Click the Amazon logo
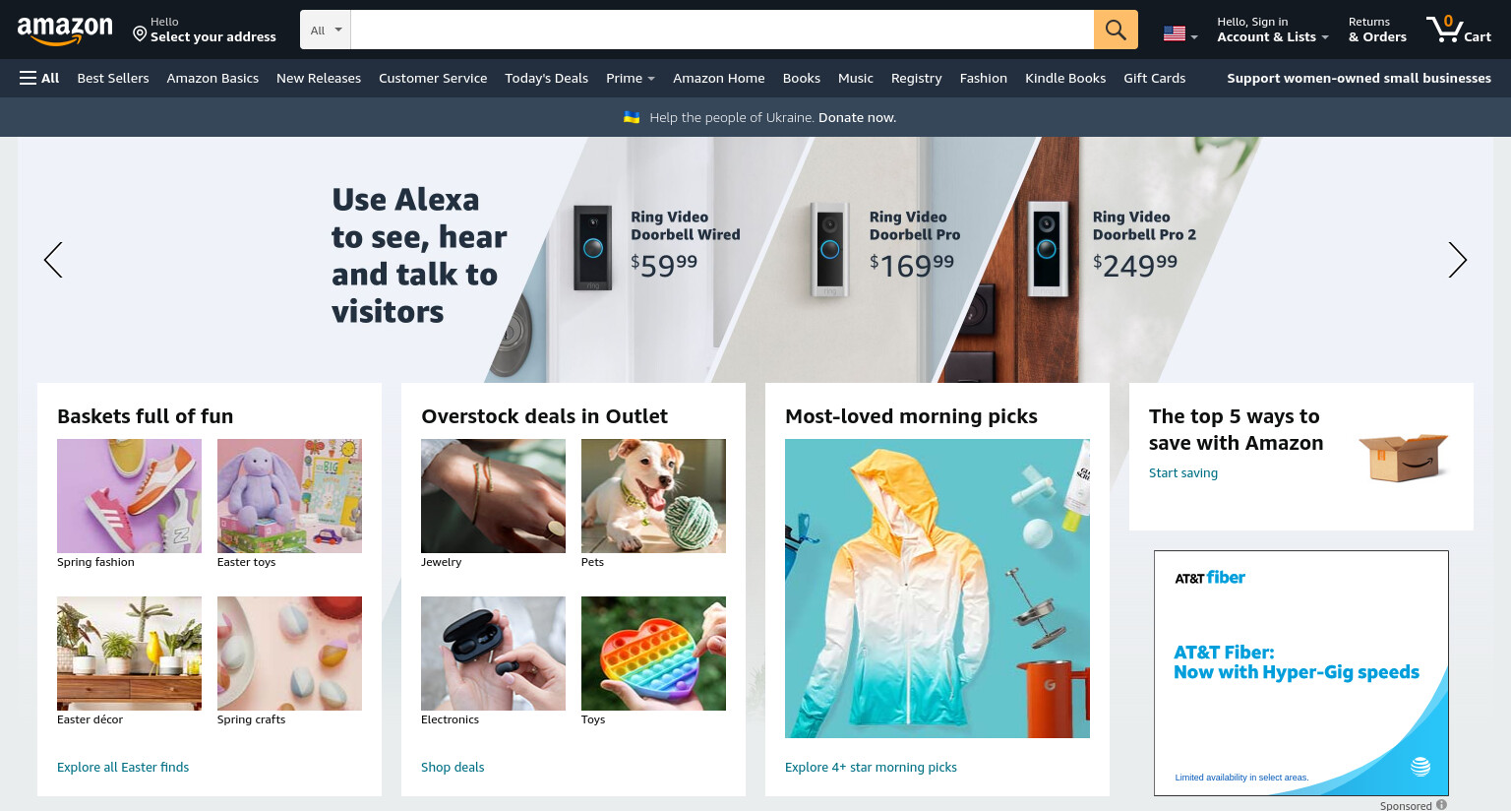Image resolution: width=1511 pixels, height=811 pixels. (x=65, y=31)
